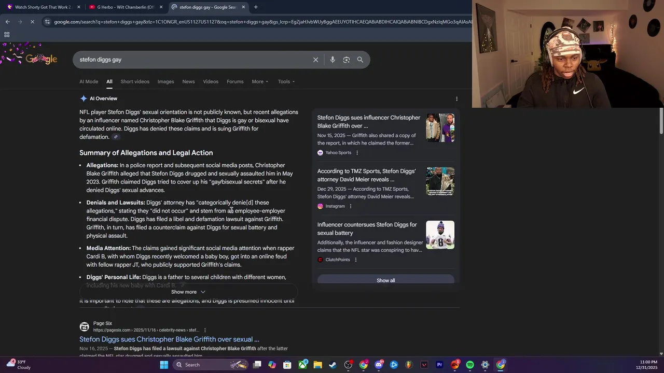The height and width of the screenshot is (373, 664).
Task: Switch to the News tab
Action: pos(188,81)
